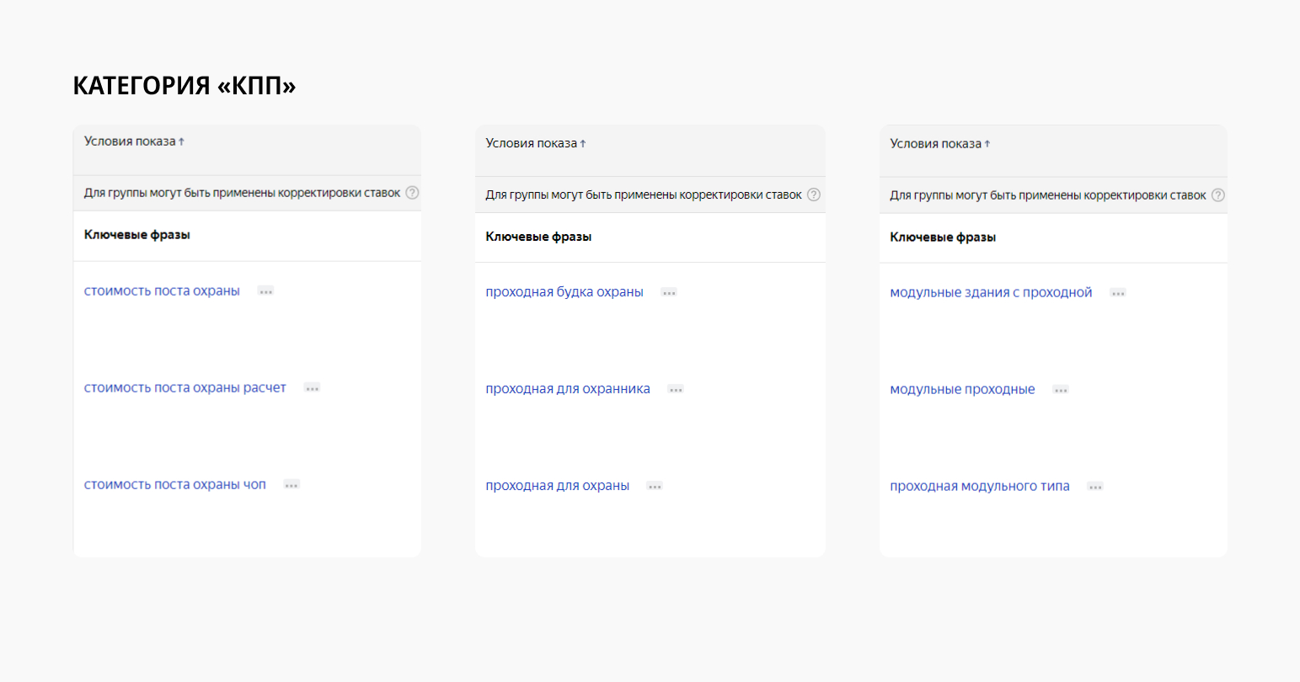
Task: Open more options for «проходная модульного типа»
Action: [x=1095, y=487]
